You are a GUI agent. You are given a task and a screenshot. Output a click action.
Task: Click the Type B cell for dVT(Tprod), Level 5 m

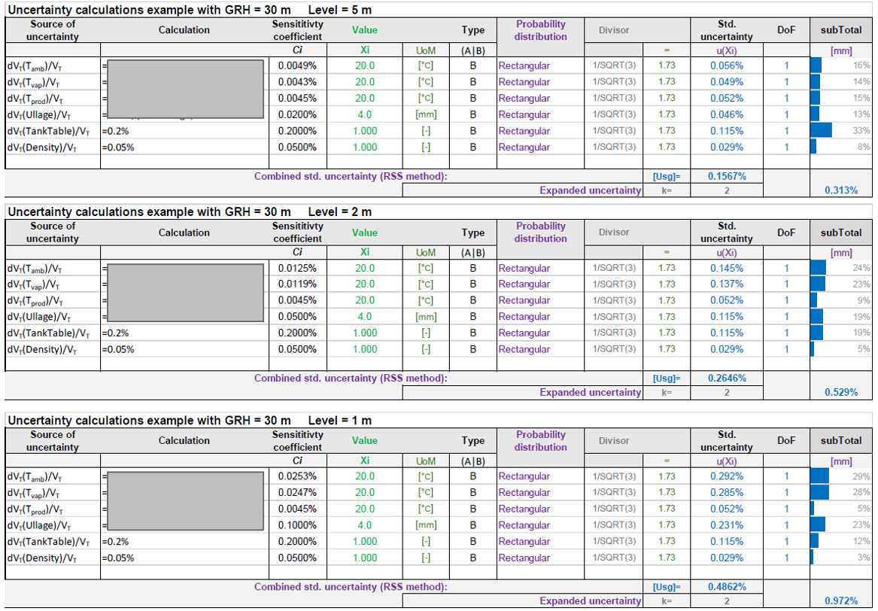tap(473, 99)
